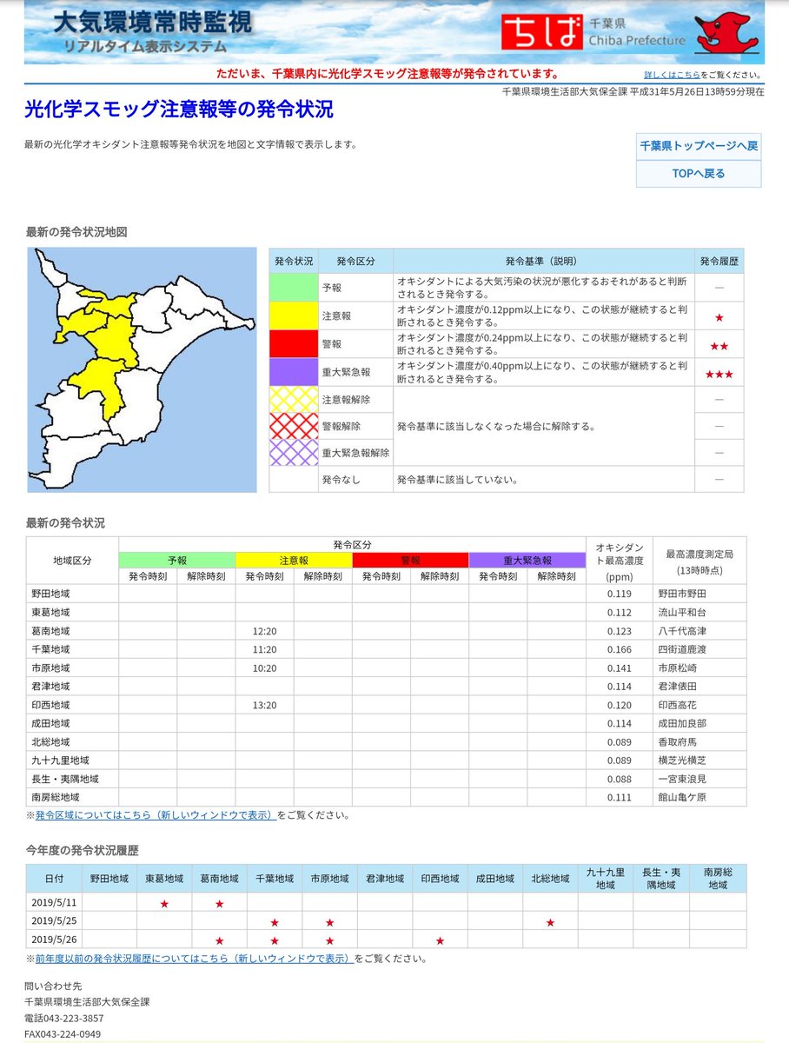The height and width of the screenshot is (1043, 789).
Task: Click the 発令履歴 column header in legend
Action: [x=719, y=261]
